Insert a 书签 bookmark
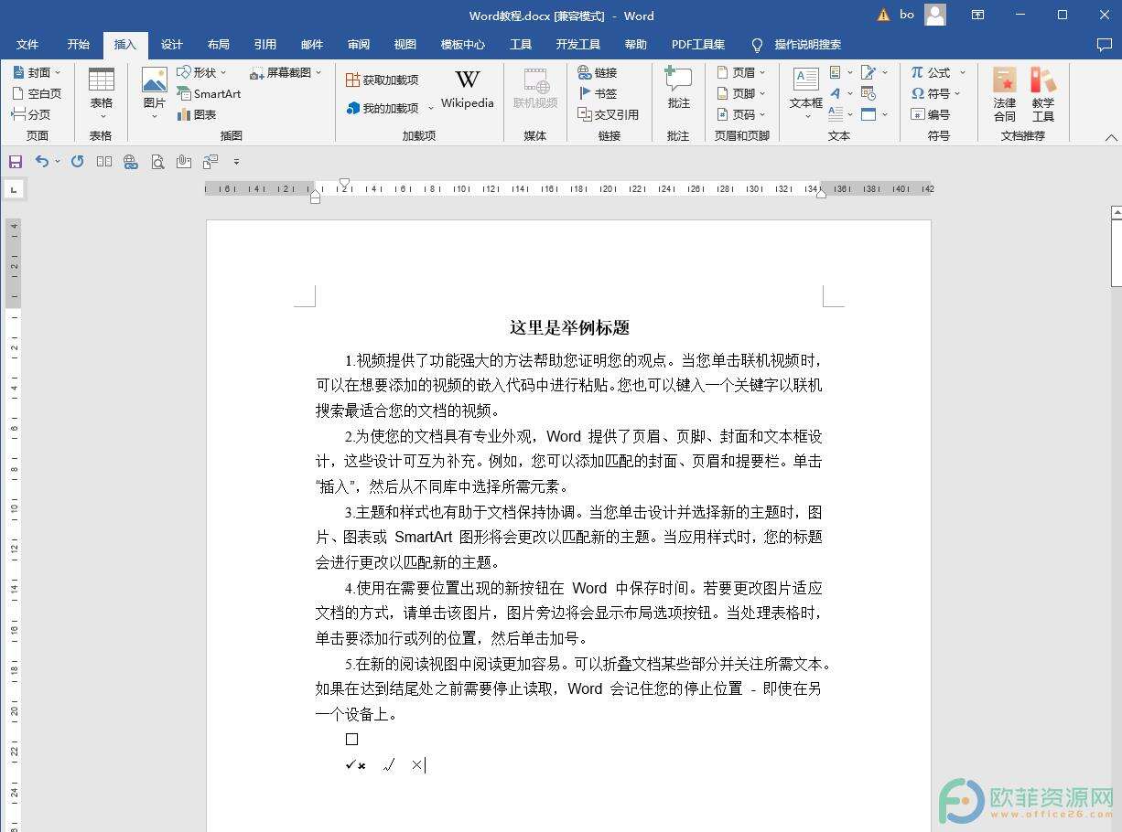The image size is (1122, 832). coord(599,93)
